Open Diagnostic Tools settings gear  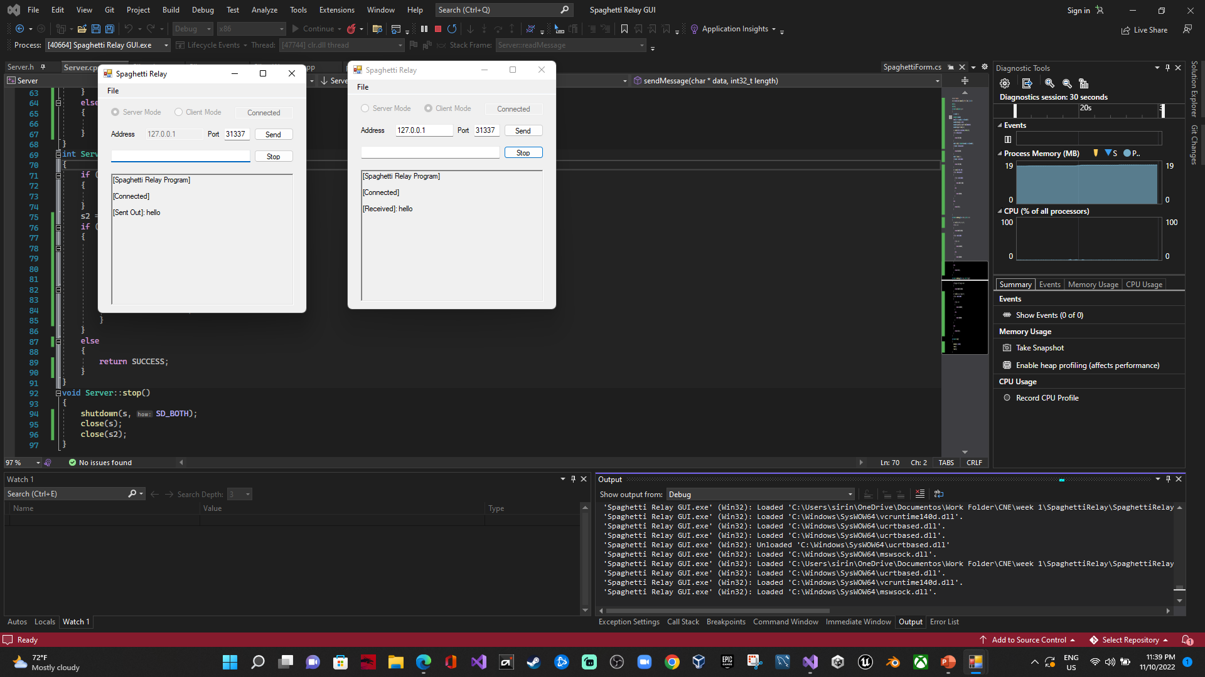point(1005,83)
